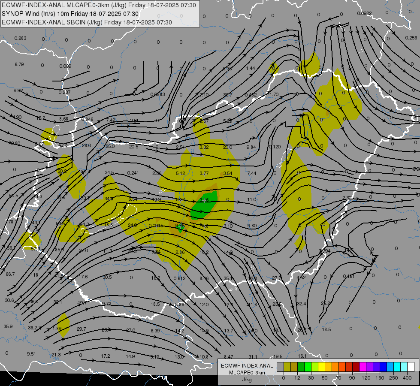Click the map value '0.256'
Image resolution: width=420 pixels, height=386 pixels.
411,38
